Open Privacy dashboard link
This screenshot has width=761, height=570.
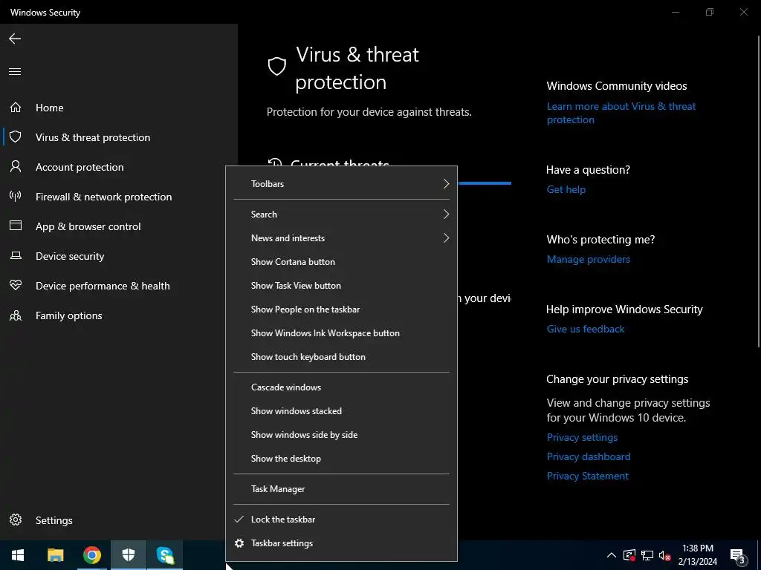[x=589, y=456]
